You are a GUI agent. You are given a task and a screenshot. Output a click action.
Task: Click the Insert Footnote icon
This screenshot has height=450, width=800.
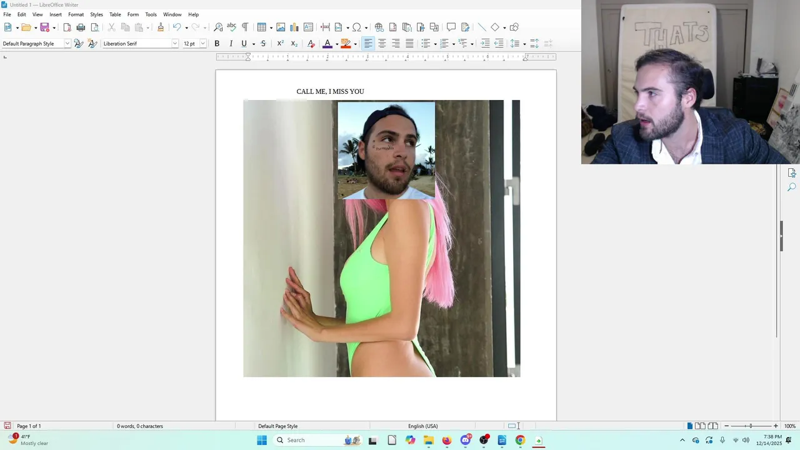coord(392,27)
